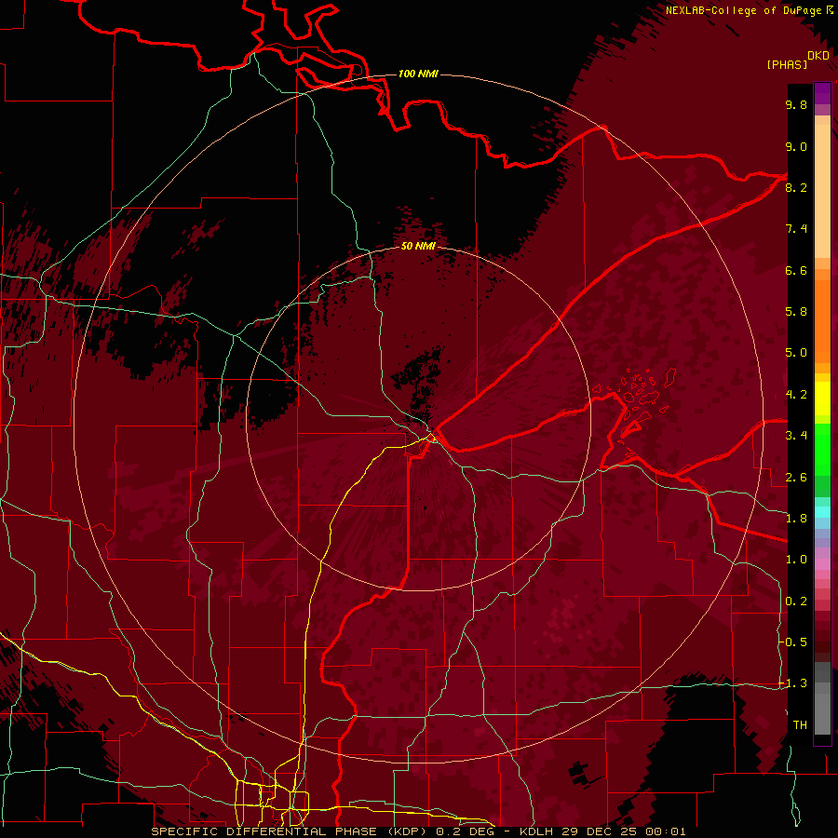Image resolution: width=838 pixels, height=838 pixels.
Task: Pick the yellow segment of the color bar
Action: click(x=822, y=399)
